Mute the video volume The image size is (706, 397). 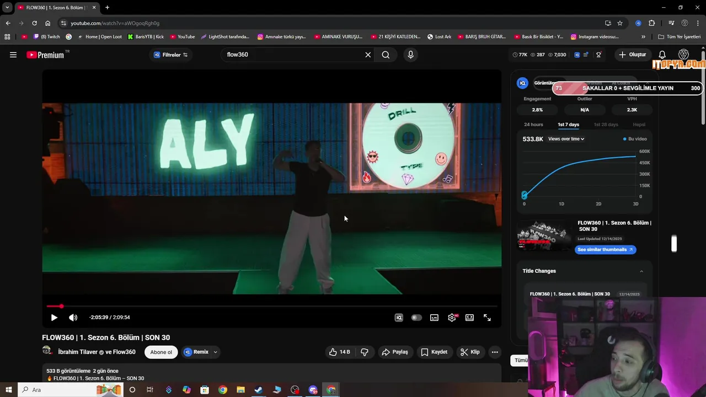pyautogui.click(x=73, y=318)
